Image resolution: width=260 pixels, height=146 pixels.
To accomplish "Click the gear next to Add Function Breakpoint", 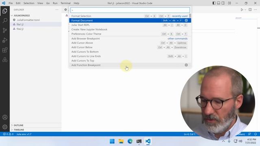I will pyautogui.click(x=186, y=65).
